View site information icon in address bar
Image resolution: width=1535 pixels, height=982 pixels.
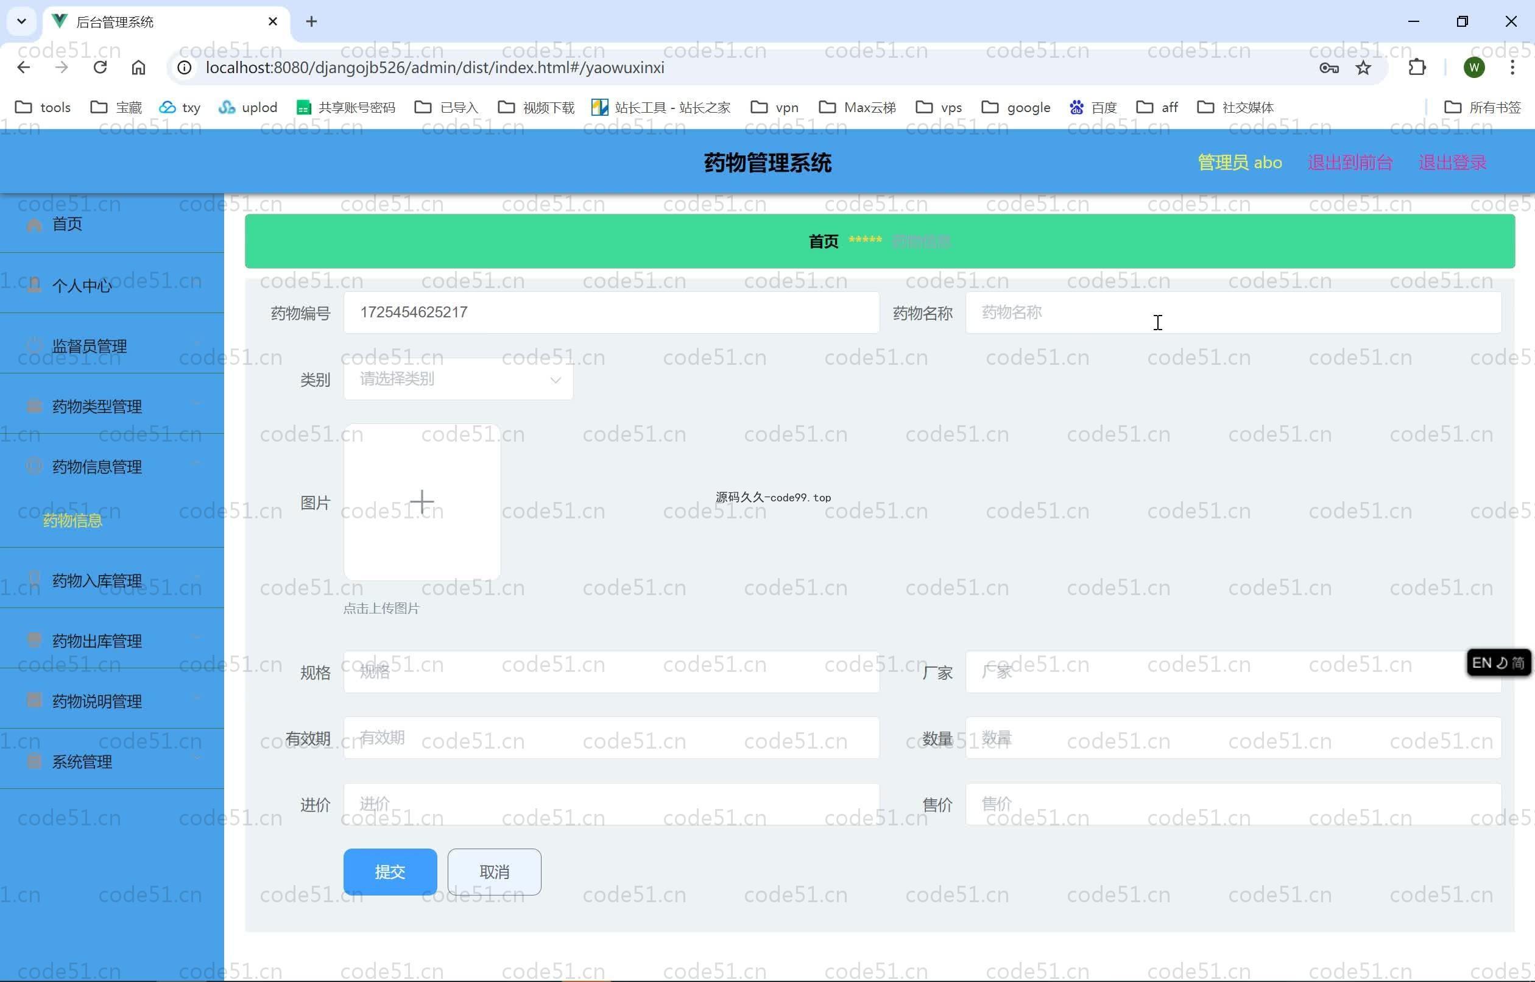184,68
